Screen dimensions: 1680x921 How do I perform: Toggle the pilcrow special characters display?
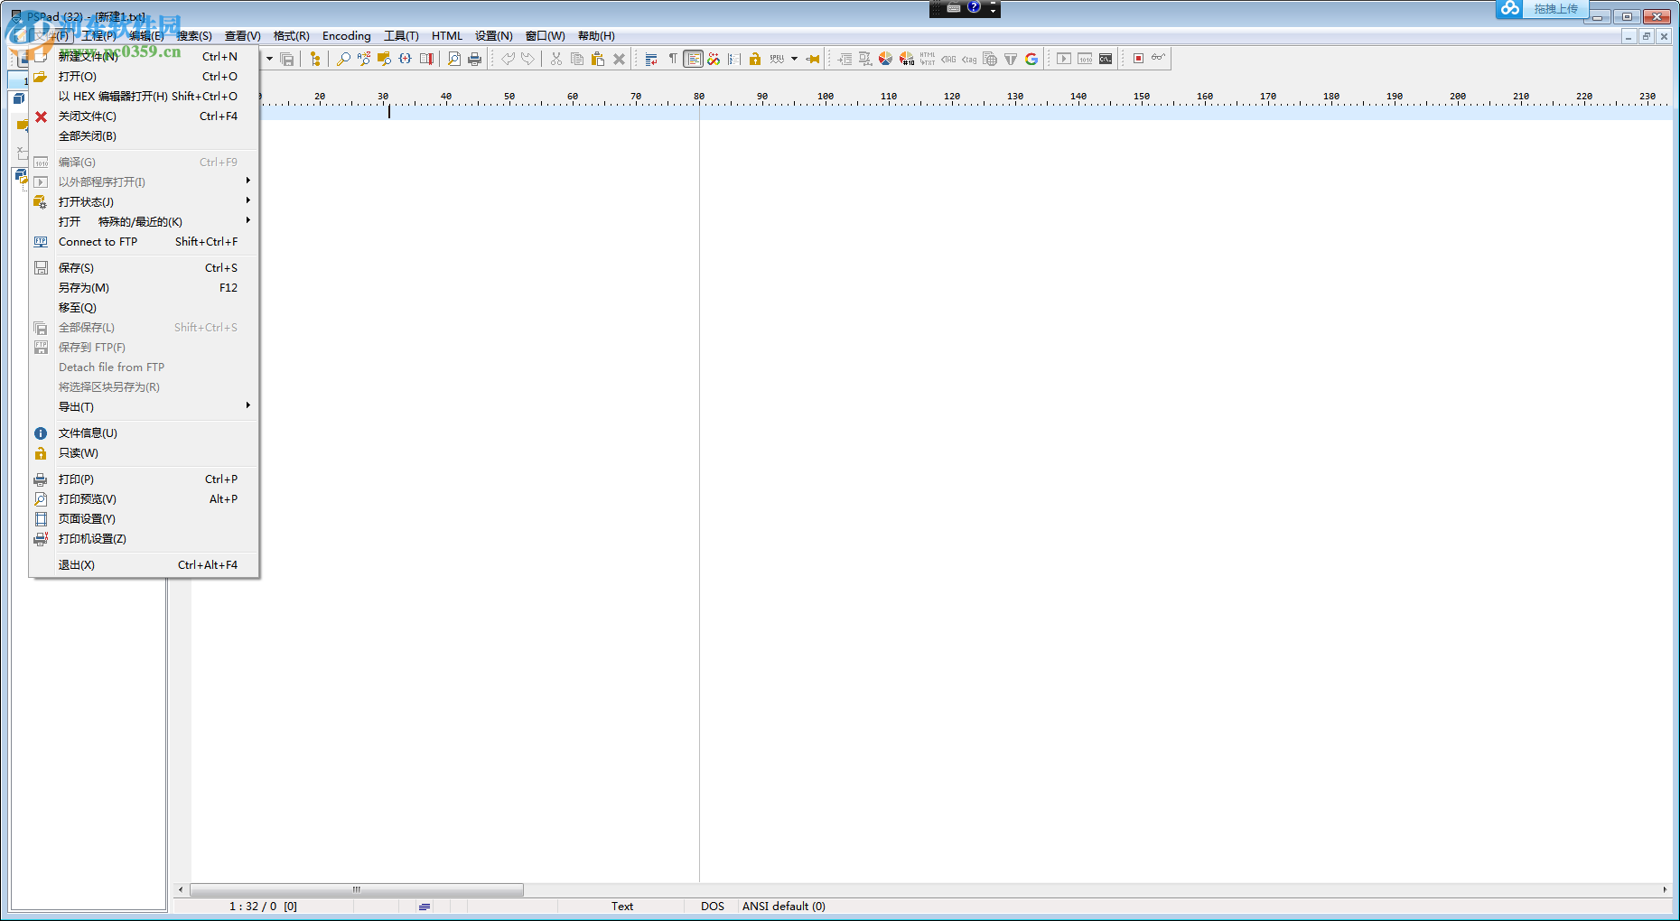coord(673,60)
